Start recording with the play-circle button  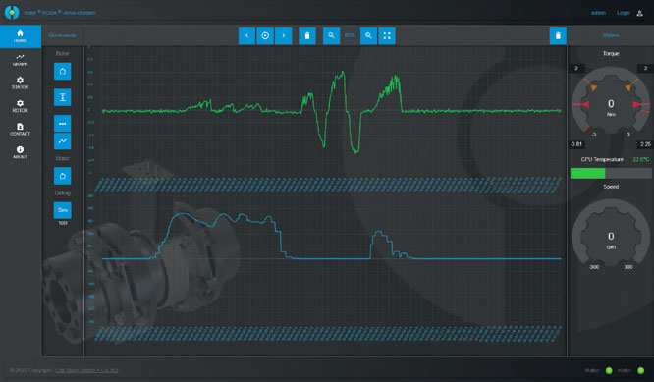click(265, 36)
